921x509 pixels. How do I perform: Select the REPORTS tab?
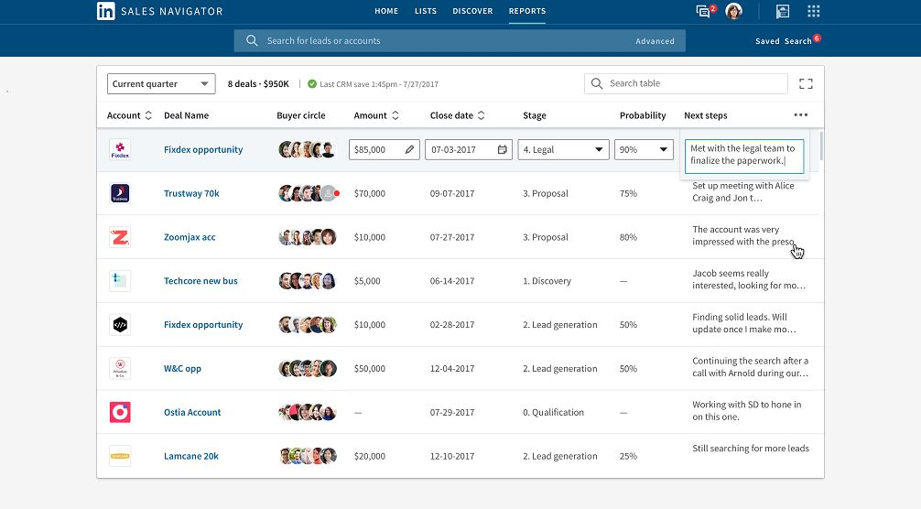(526, 11)
